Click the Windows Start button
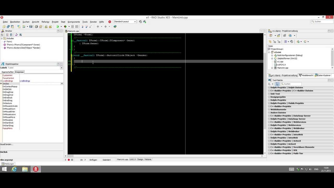 click(x=4, y=169)
